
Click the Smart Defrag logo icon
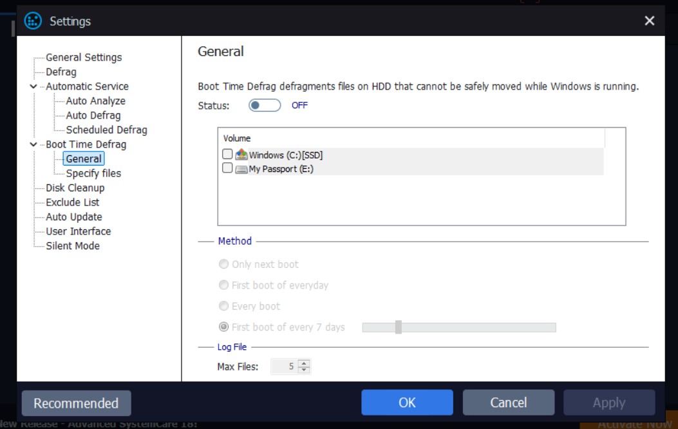click(x=33, y=21)
